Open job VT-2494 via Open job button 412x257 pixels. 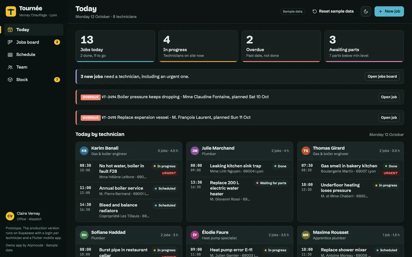coord(389,97)
